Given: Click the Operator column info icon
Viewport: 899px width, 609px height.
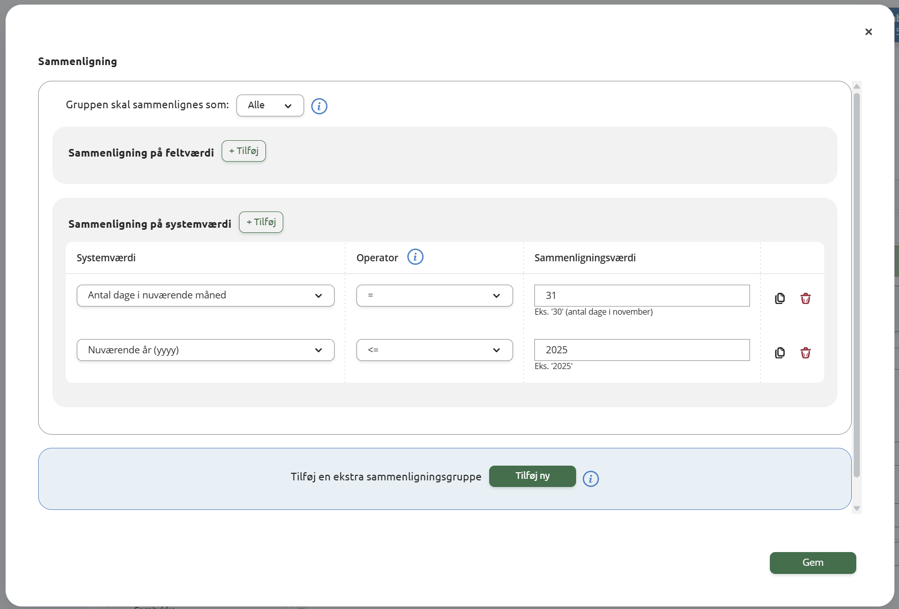Looking at the screenshot, I should (x=415, y=257).
